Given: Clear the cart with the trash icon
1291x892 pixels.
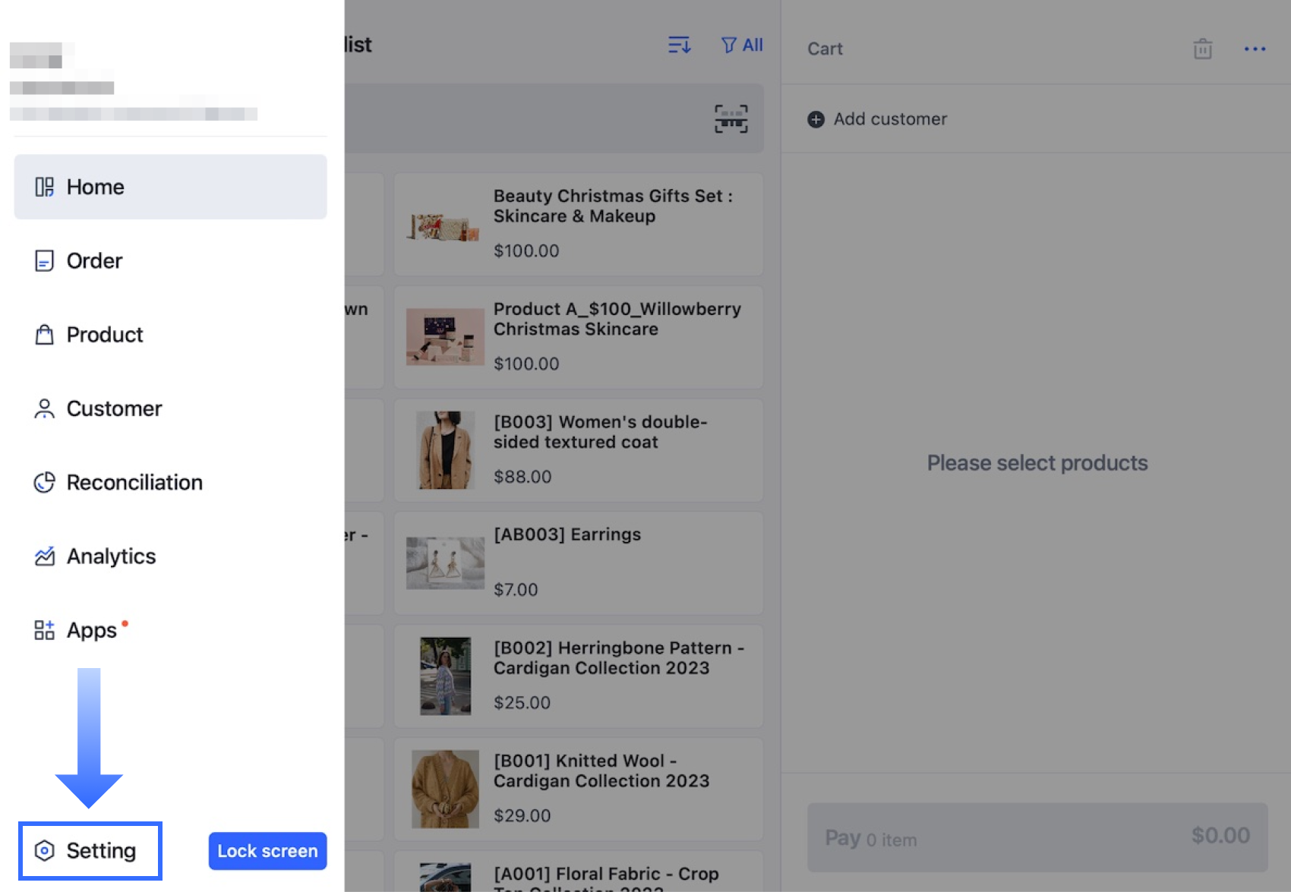Looking at the screenshot, I should tap(1203, 49).
